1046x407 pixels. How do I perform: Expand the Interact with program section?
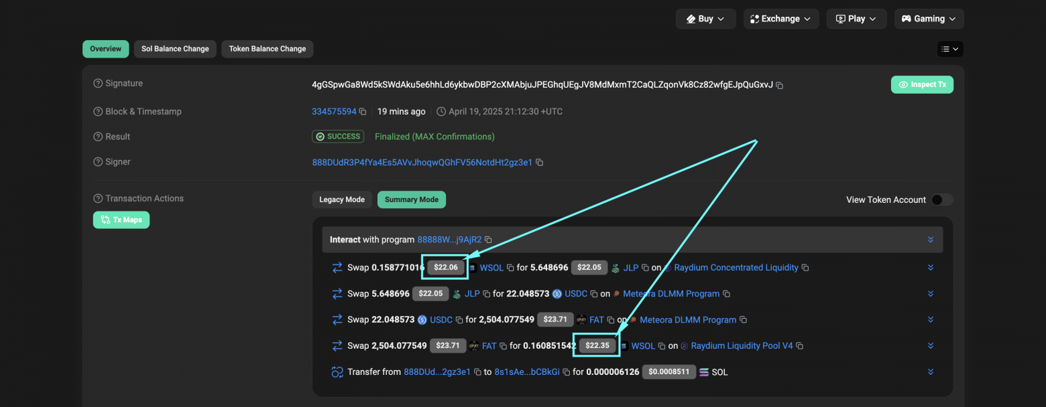[931, 240]
